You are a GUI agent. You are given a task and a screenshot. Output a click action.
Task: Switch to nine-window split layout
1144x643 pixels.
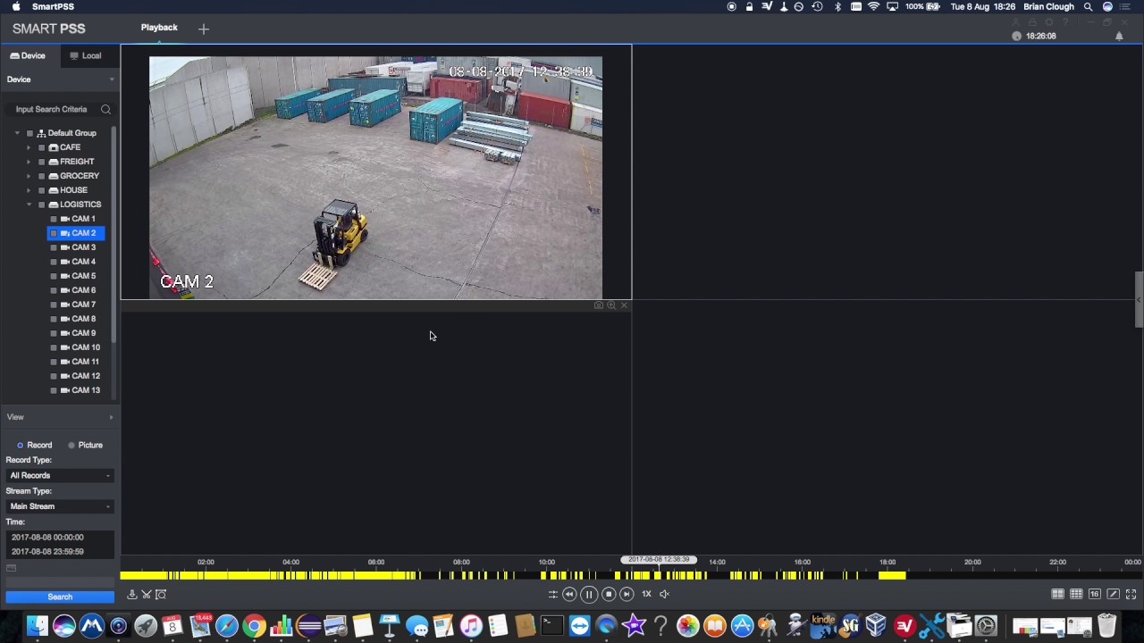point(1076,594)
